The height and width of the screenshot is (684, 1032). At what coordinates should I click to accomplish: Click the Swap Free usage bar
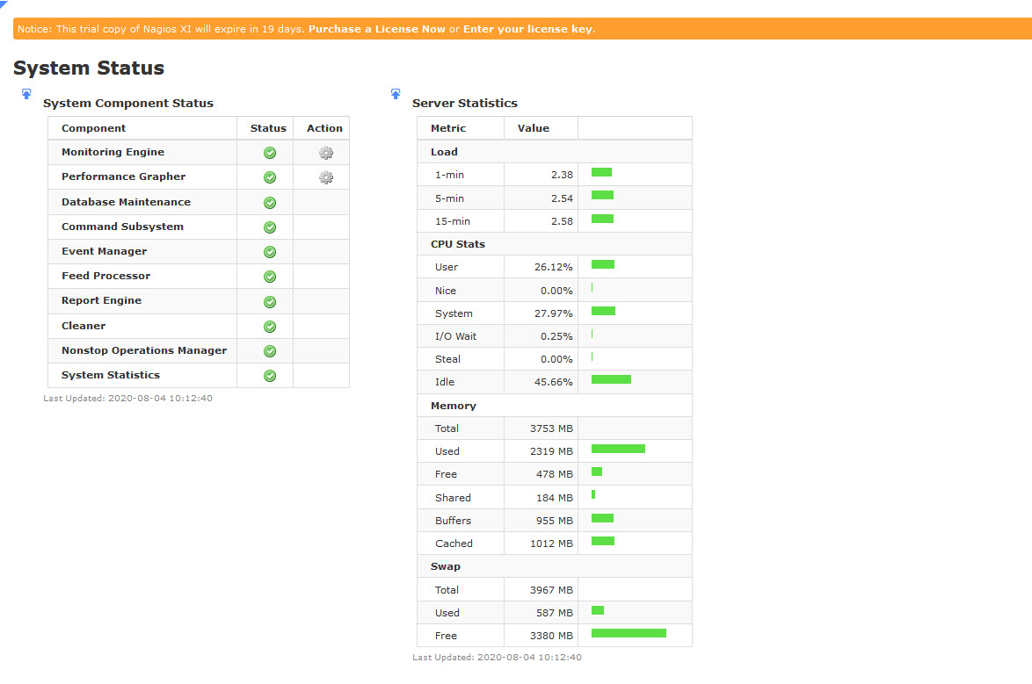click(629, 633)
